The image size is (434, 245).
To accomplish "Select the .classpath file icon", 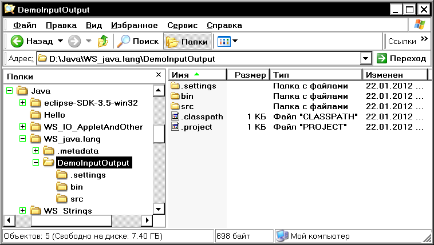I will point(175,117).
